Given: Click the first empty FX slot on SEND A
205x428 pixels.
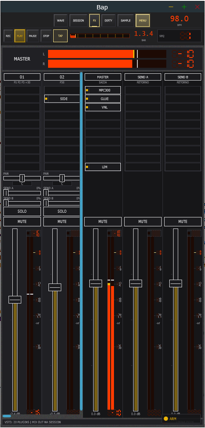Looking at the screenshot, I should [143, 90].
